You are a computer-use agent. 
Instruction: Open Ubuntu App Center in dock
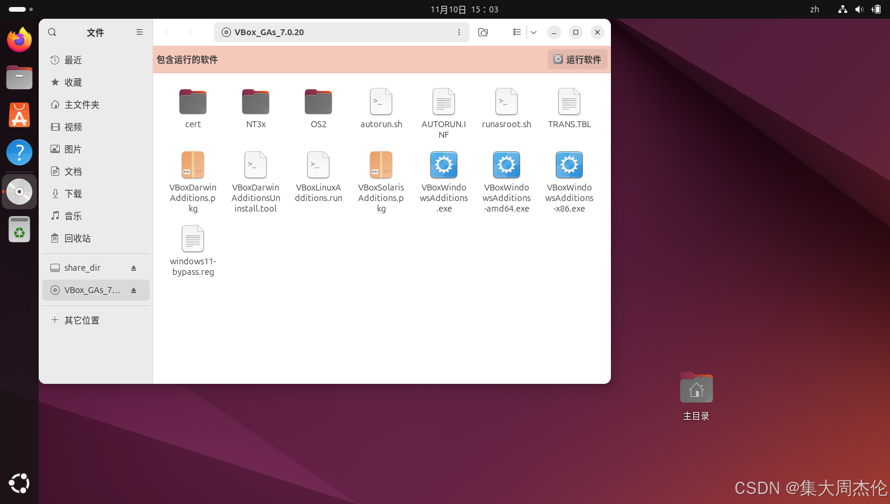(x=19, y=115)
